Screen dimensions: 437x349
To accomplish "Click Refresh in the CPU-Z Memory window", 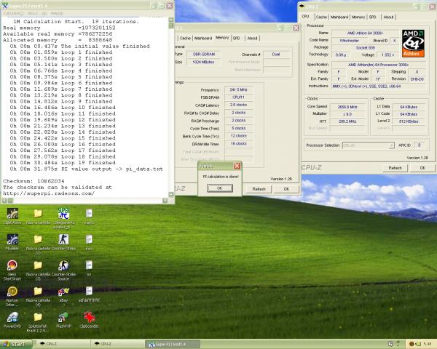I will (259, 189).
